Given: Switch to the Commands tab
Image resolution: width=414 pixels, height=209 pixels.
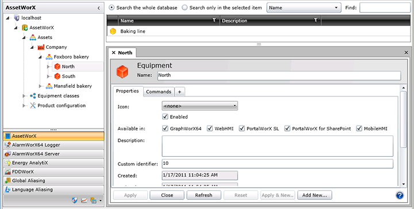Looking at the screenshot, I should click(159, 92).
